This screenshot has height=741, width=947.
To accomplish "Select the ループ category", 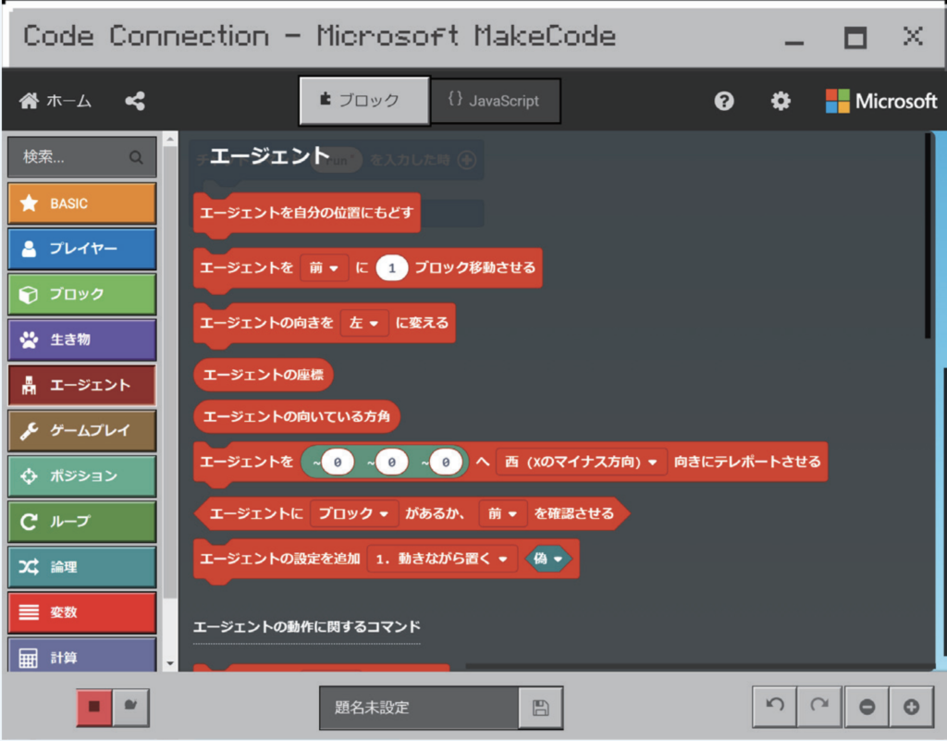I will (x=81, y=521).
